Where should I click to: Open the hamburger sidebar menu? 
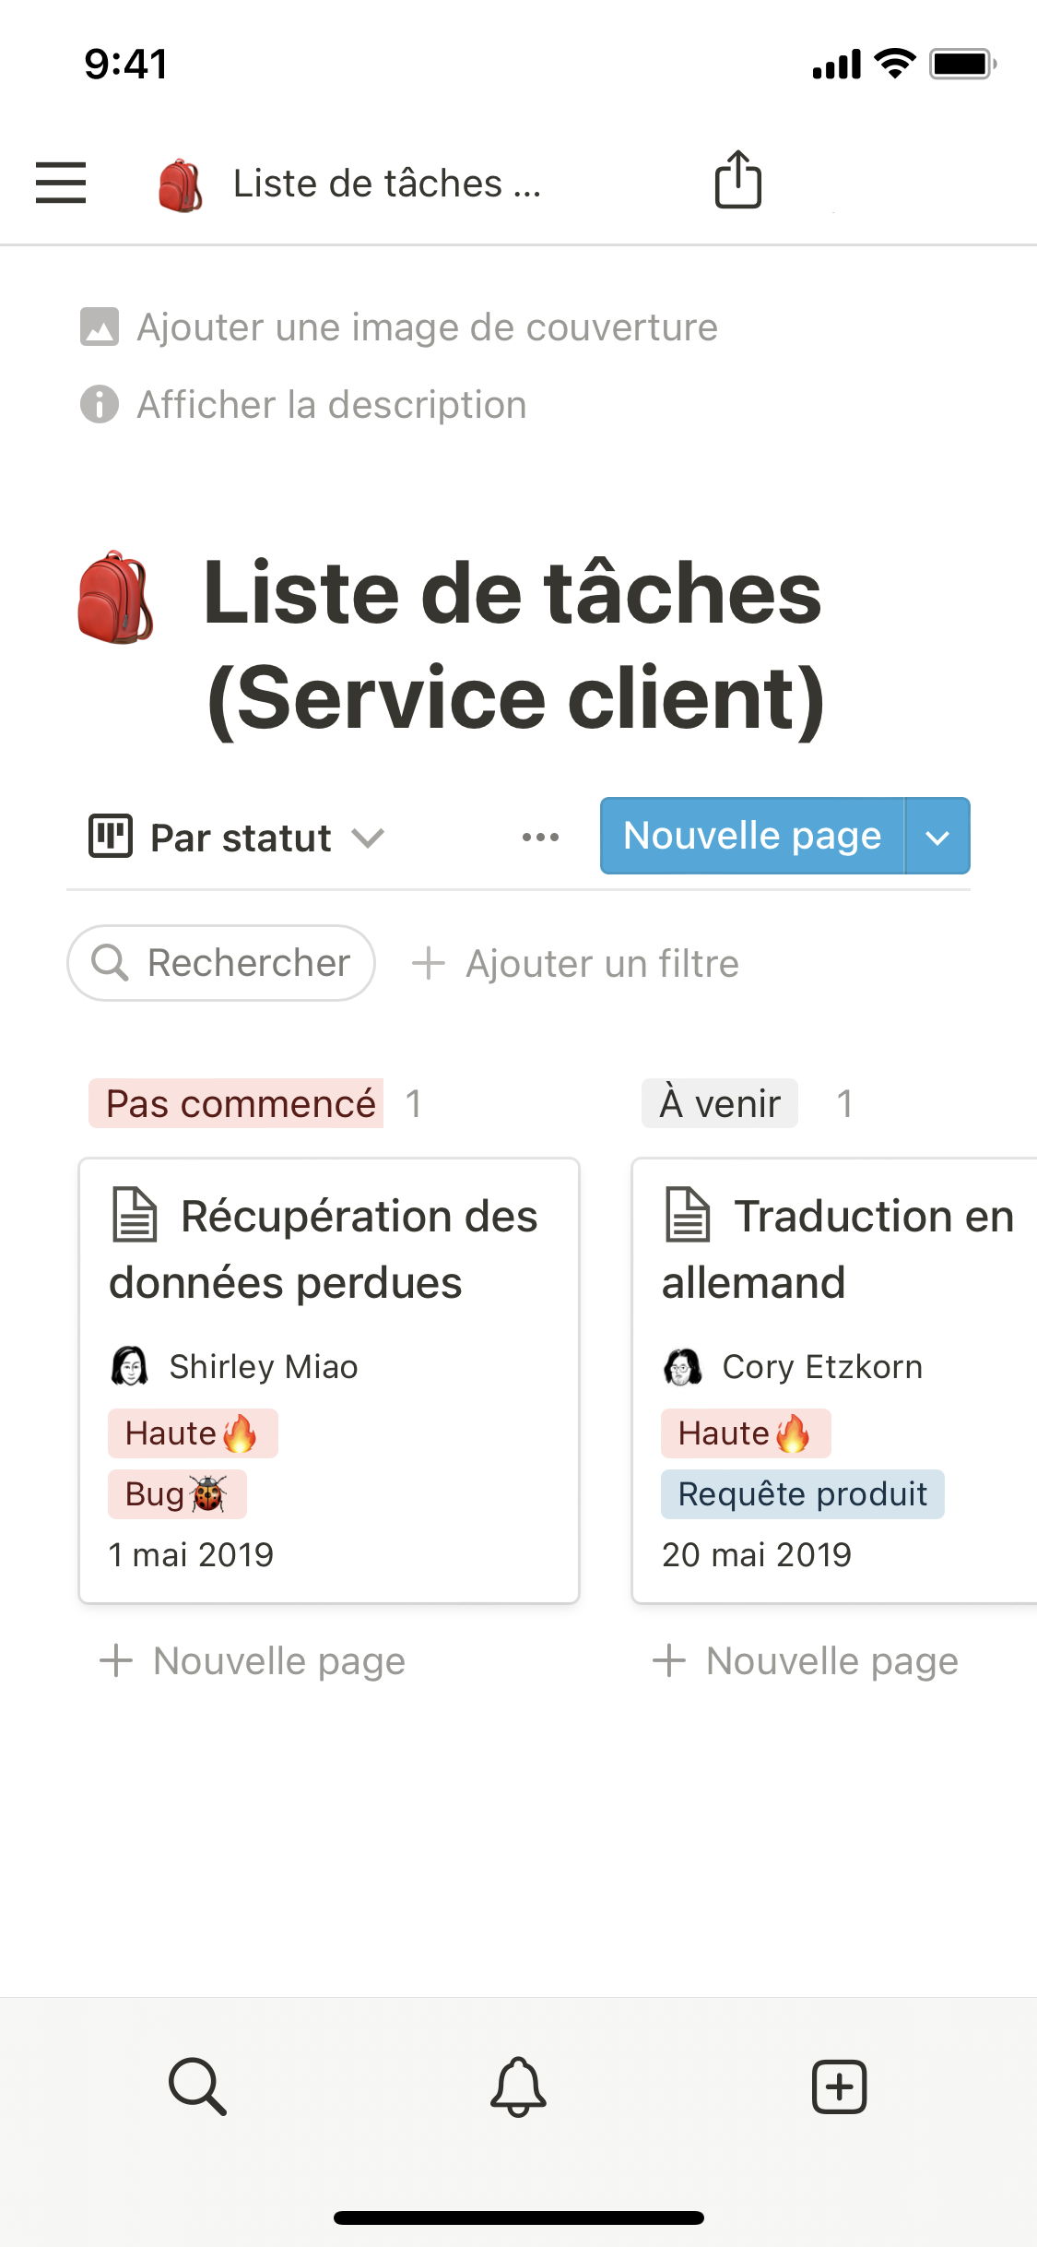[61, 182]
